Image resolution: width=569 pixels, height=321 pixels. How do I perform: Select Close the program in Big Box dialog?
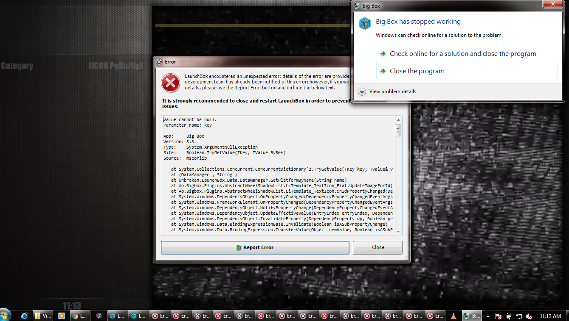[x=467, y=71]
